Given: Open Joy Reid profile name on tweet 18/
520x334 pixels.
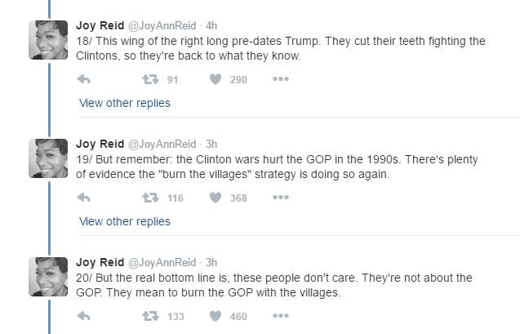Looking at the screenshot, I should point(98,25).
